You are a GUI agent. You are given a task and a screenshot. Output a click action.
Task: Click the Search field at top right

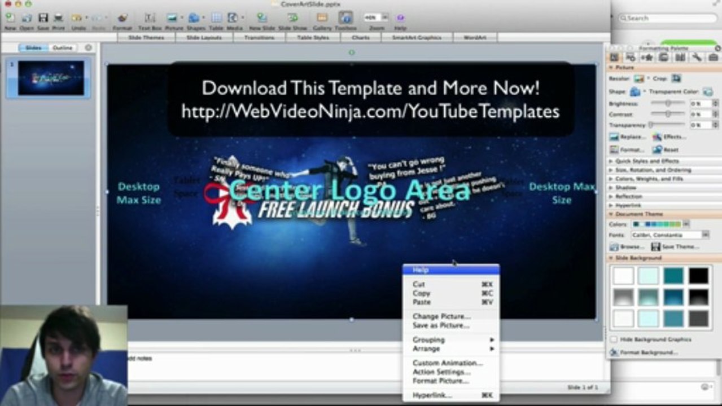[x=668, y=18]
